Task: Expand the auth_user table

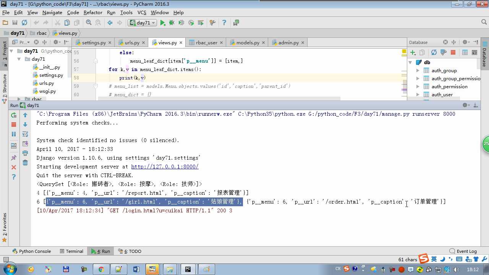Action: tap(418, 94)
